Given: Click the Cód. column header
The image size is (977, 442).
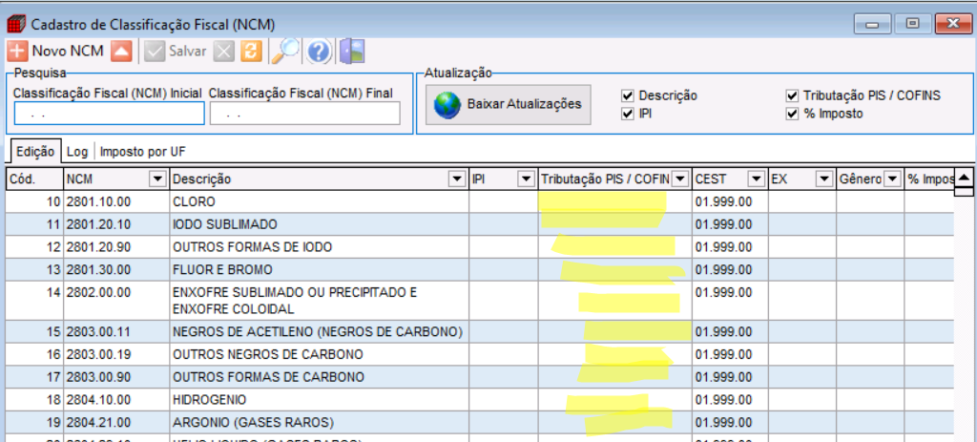Looking at the screenshot, I should (34, 179).
